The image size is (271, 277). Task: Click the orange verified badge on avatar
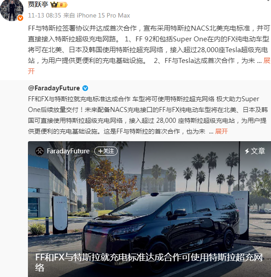pyautogui.click(x=20, y=18)
